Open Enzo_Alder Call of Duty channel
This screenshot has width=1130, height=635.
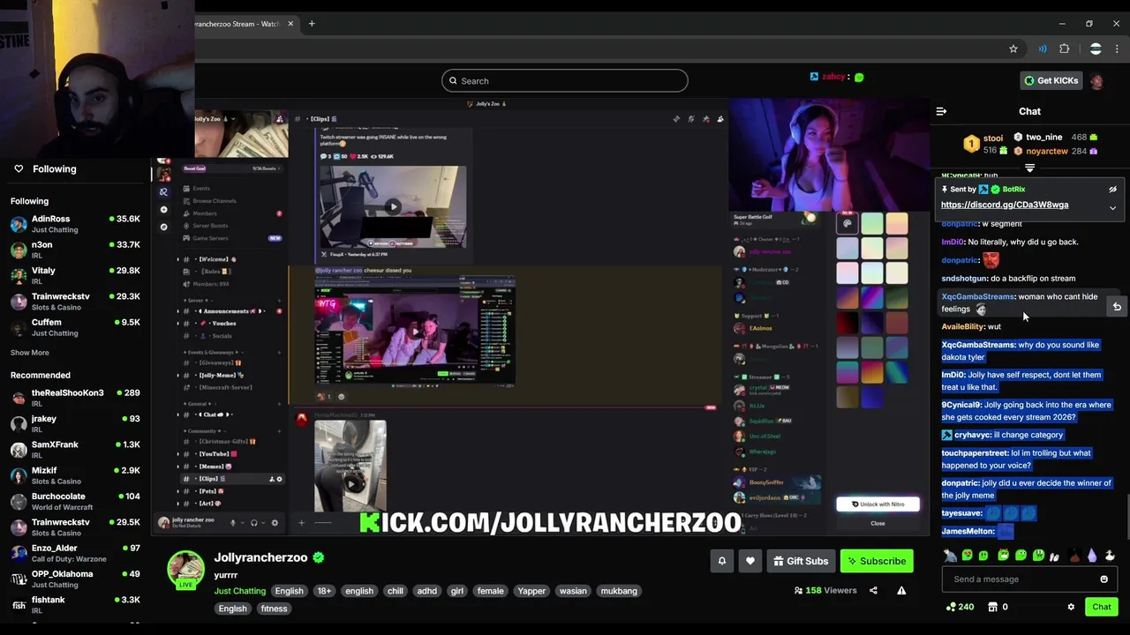(75, 553)
